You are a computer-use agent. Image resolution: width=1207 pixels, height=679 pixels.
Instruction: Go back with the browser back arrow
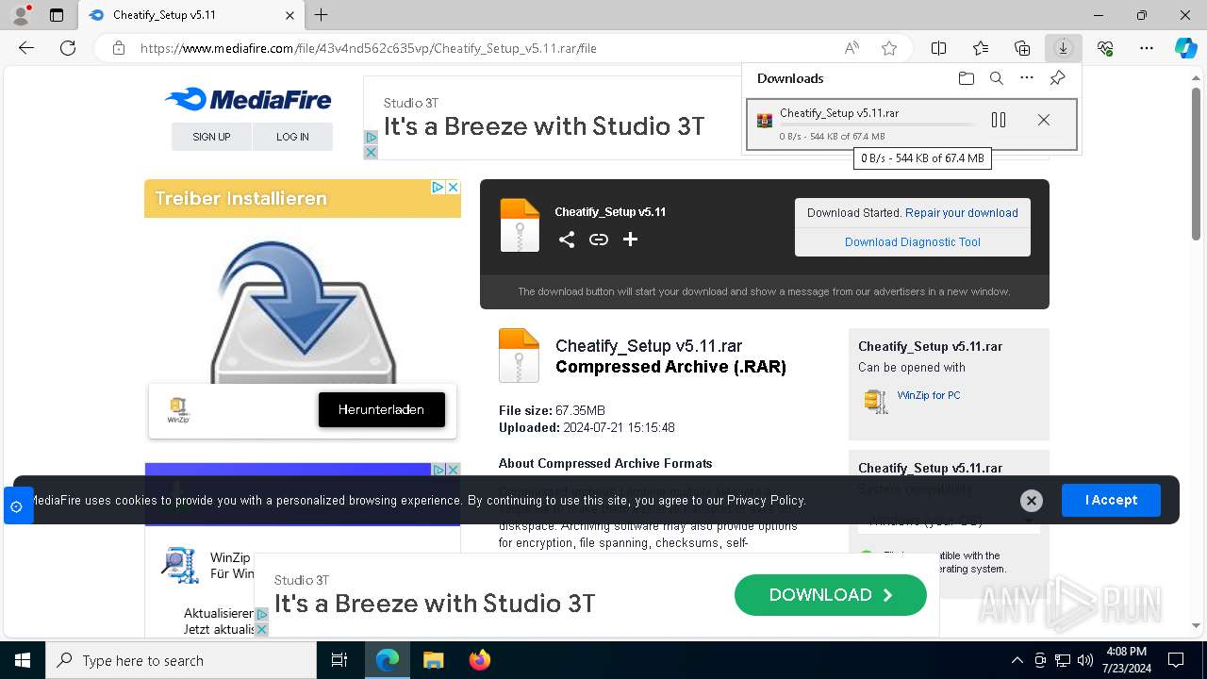26,48
